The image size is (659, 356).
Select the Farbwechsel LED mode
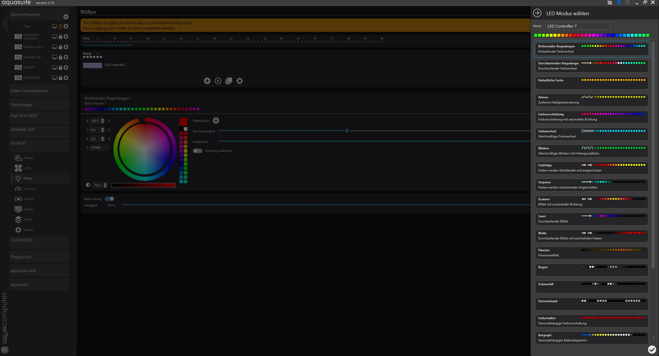(x=592, y=134)
